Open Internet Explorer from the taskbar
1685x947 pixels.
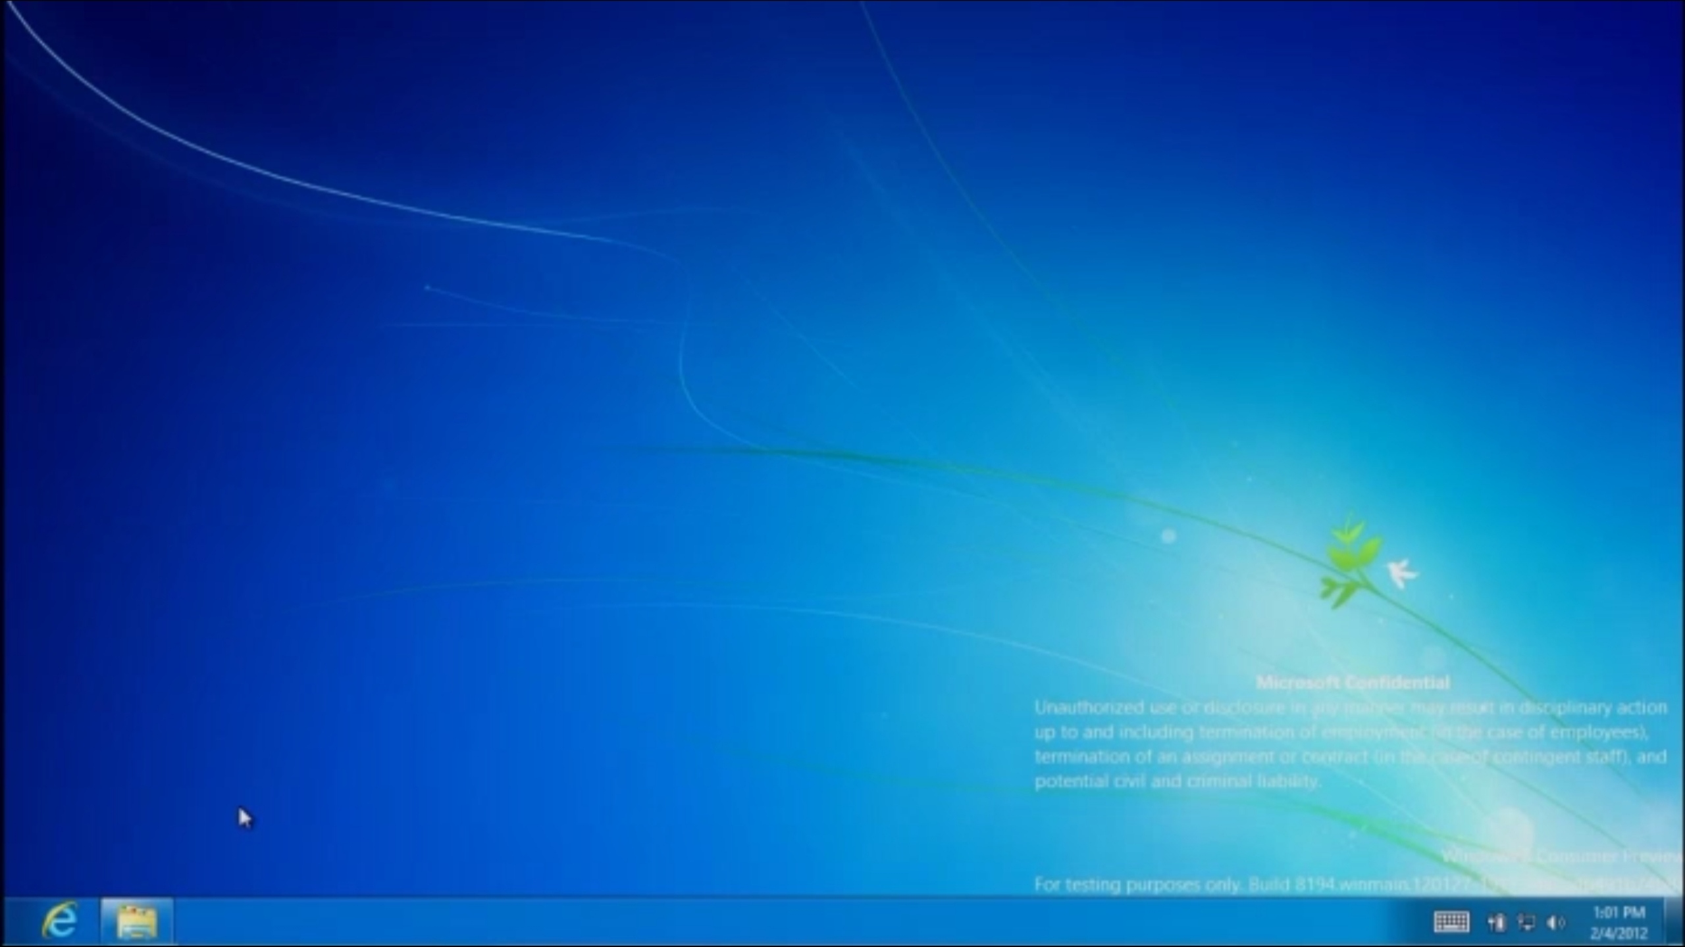click(x=61, y=921)
